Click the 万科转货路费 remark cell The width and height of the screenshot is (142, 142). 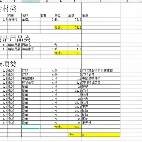click(x=101, y=83)
